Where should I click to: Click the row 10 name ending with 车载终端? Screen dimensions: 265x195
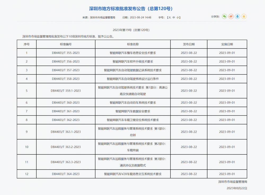[133, 147]
